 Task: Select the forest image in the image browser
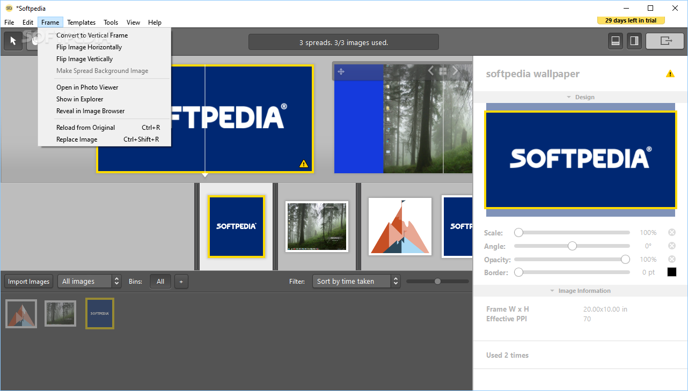tap(60, 314)
